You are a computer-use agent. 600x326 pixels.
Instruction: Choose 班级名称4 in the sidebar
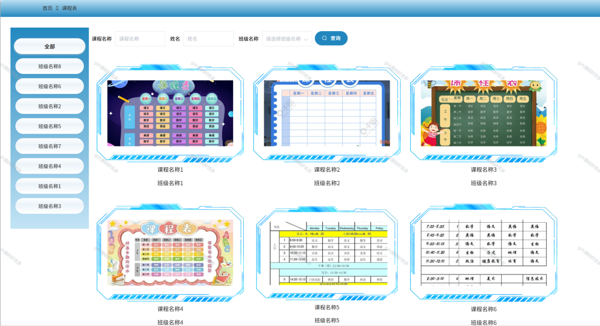click(50, 166)
